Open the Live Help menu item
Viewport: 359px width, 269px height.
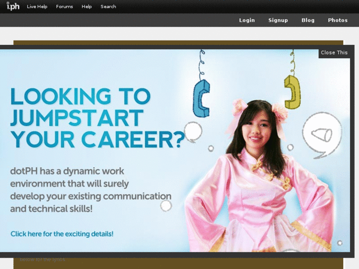37,6
